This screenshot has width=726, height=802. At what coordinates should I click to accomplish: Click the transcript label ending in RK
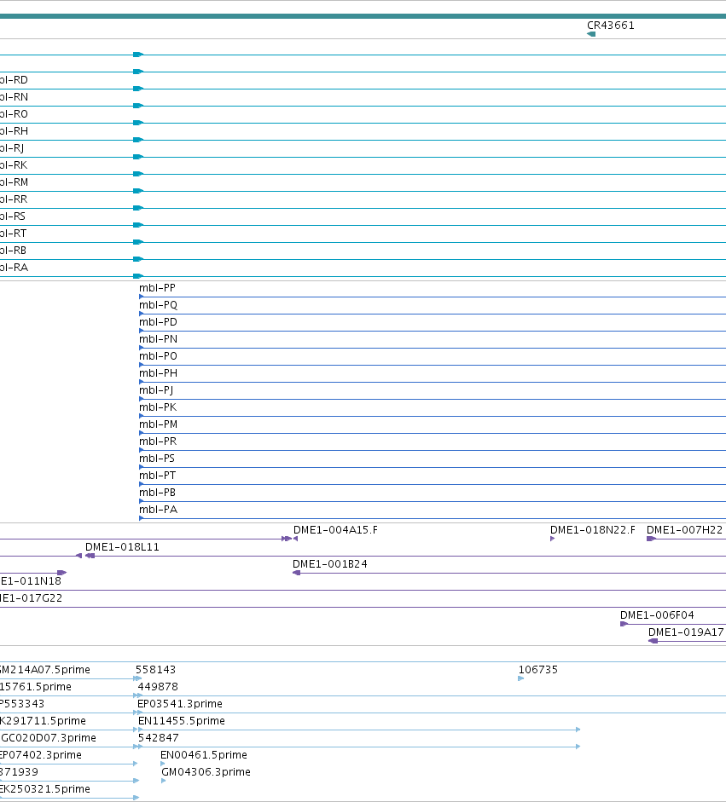[14, 165]
